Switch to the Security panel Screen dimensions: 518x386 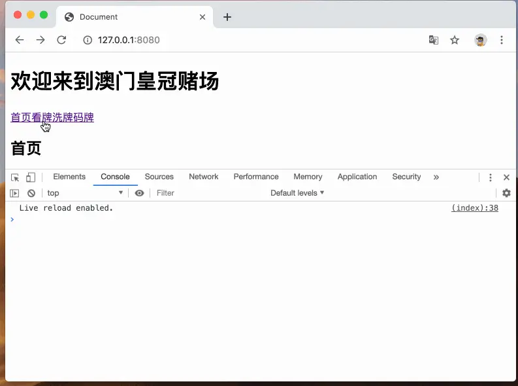click(x=407, y=177)
